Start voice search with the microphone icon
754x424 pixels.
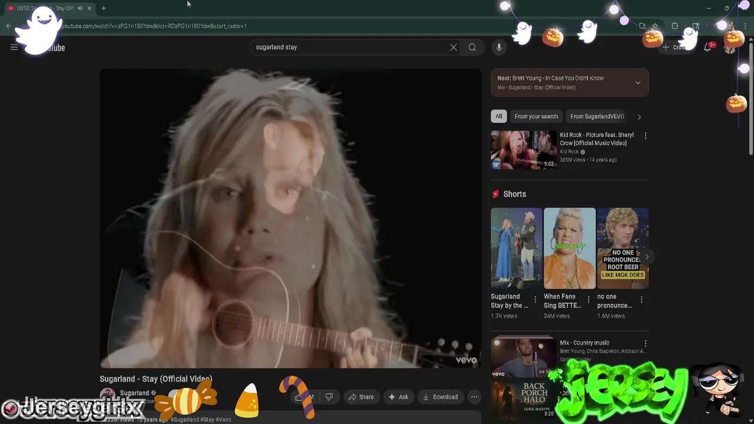[499, 47]
